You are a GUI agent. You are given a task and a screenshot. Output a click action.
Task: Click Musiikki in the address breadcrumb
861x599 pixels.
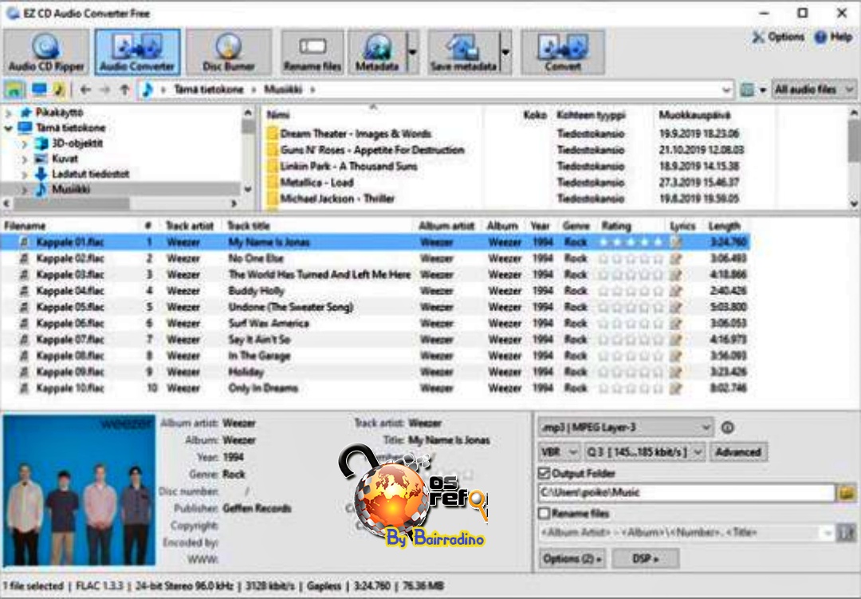click(x=283, y=89)
